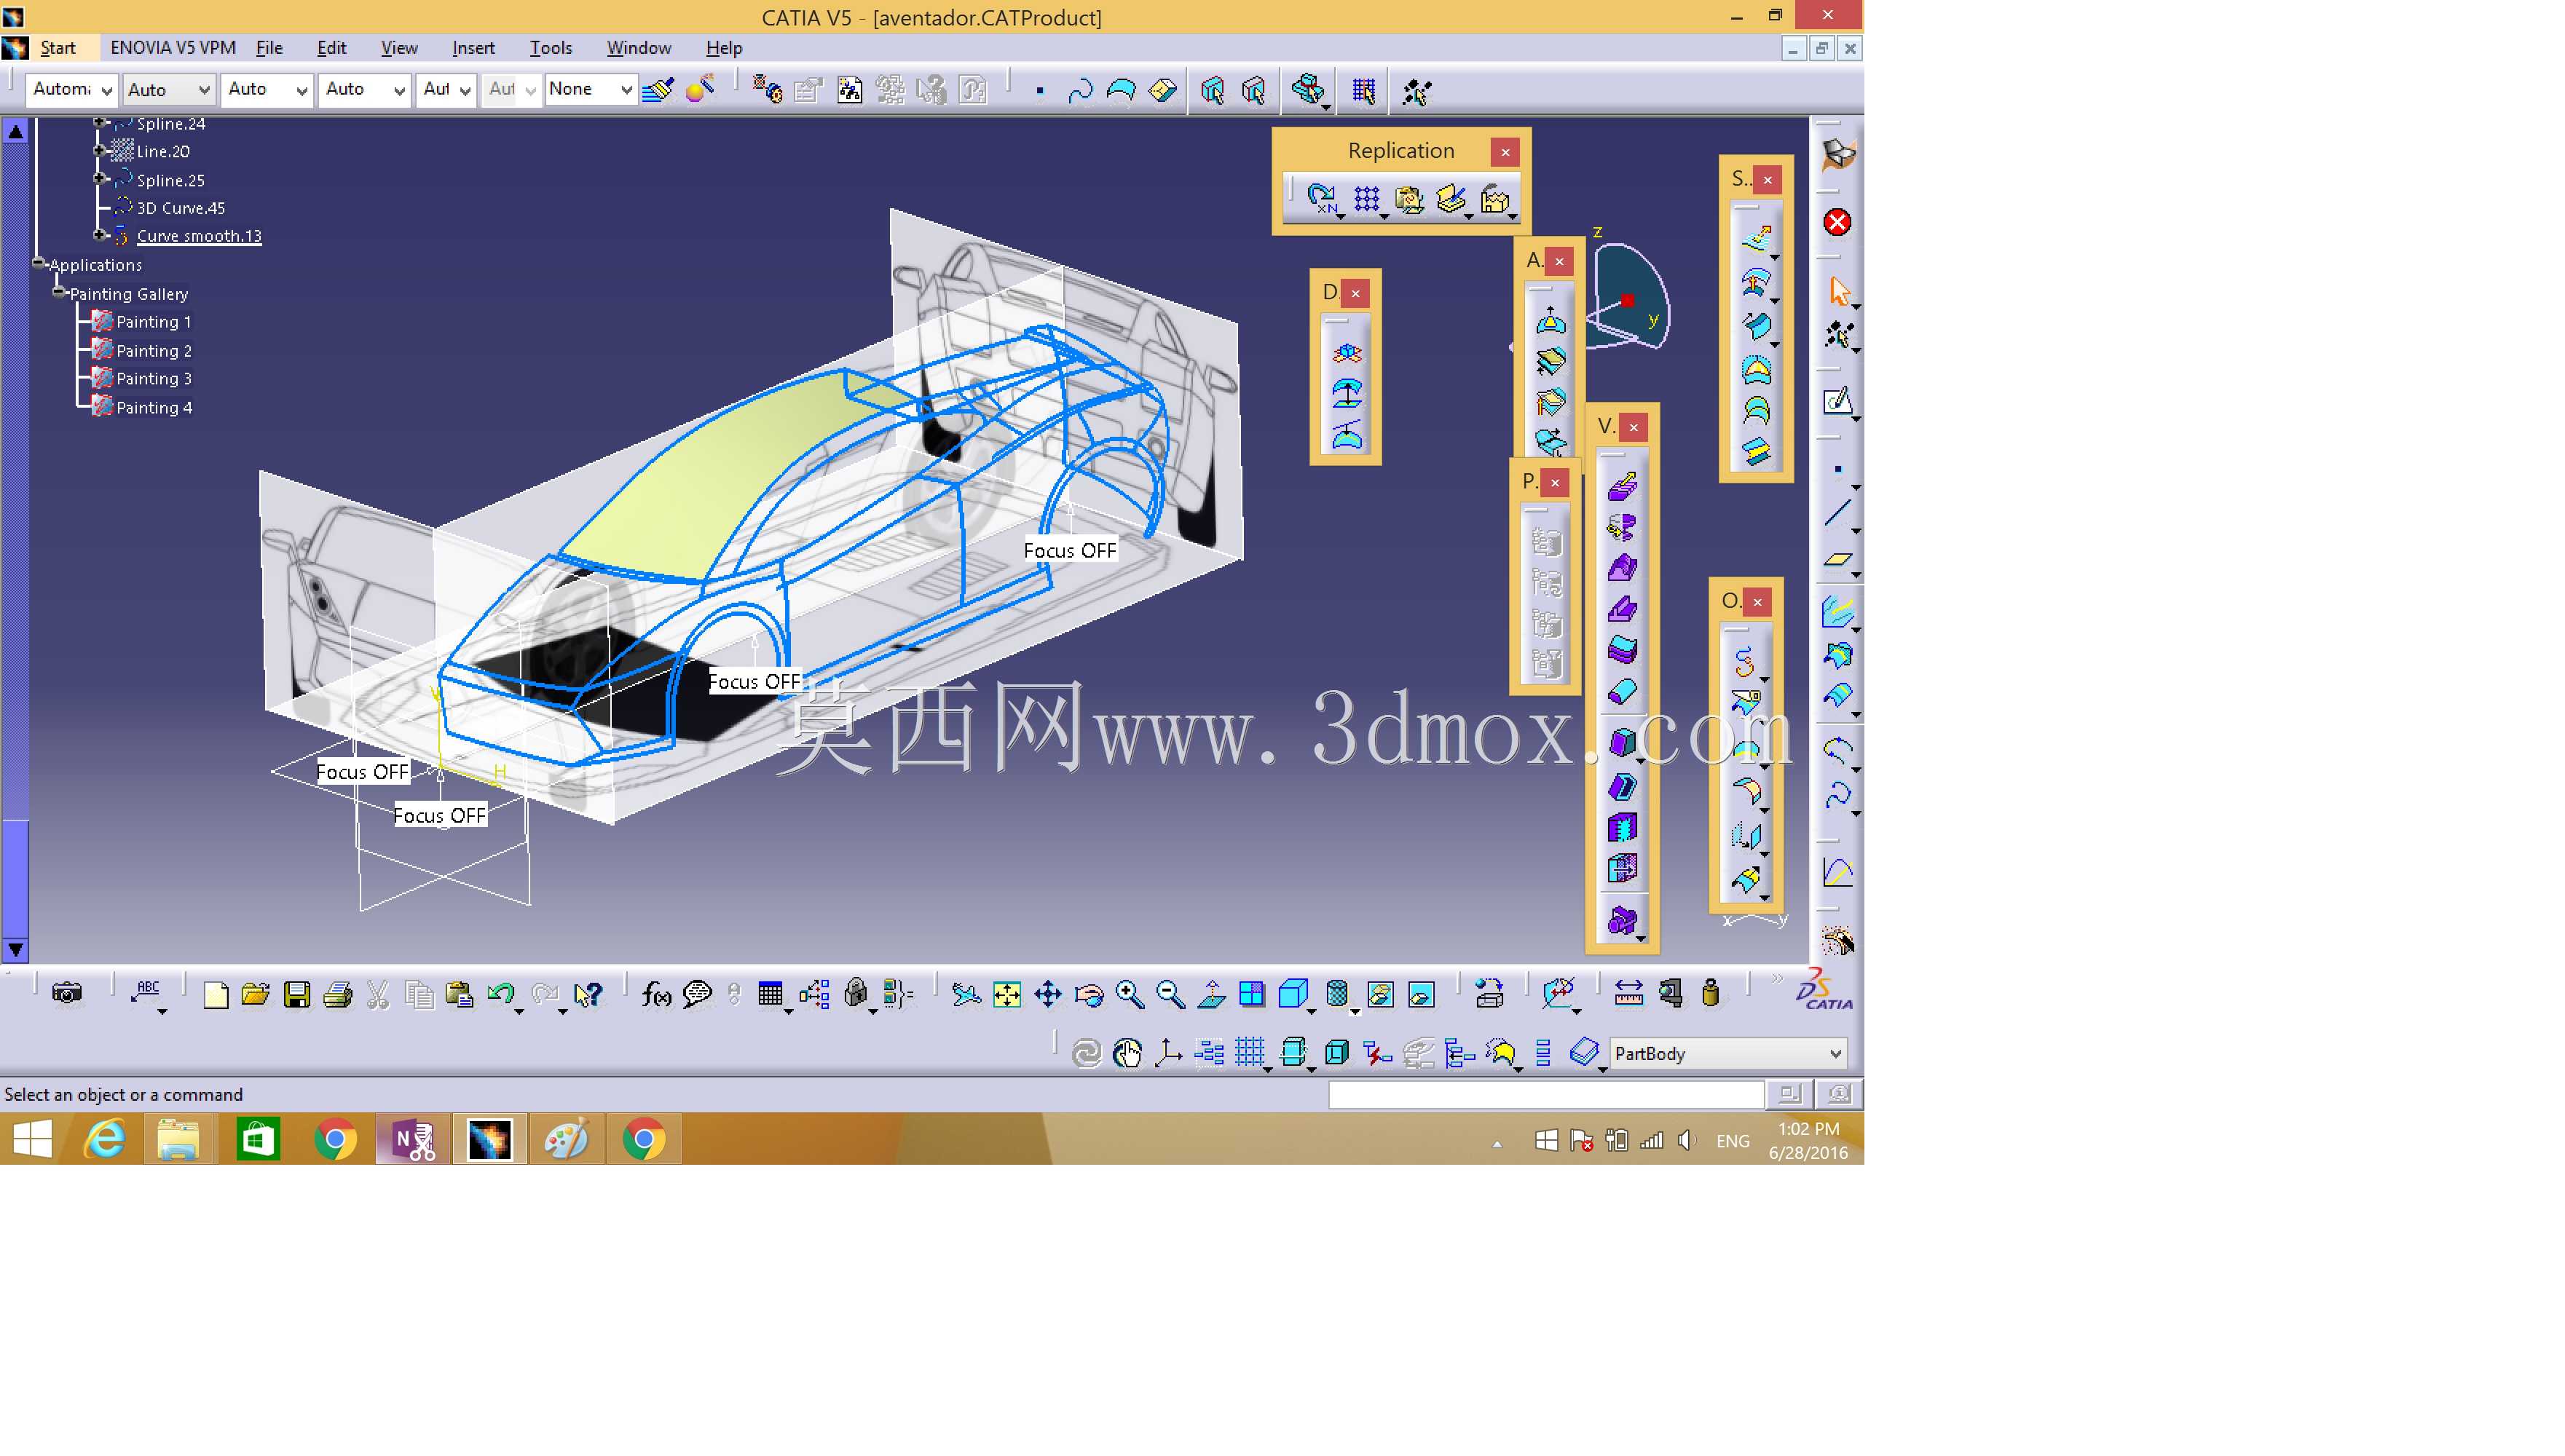Open the Comment speech bubble tool
Screen dimensions: 2565x1456
click(696, 994)
